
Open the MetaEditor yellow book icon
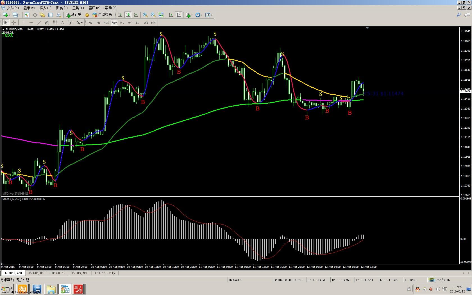pyautogui.click(x=87, y=15)
